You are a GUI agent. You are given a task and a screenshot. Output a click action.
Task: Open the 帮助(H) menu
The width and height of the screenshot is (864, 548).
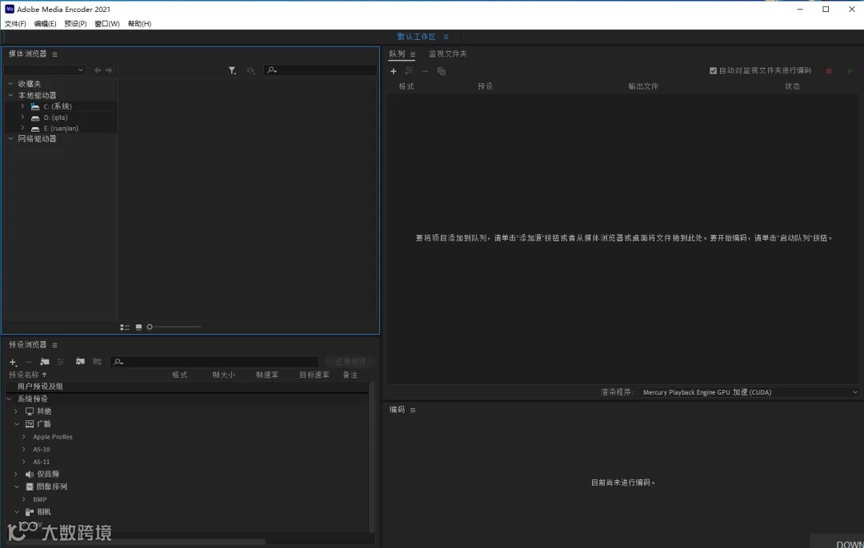point(139,24)
